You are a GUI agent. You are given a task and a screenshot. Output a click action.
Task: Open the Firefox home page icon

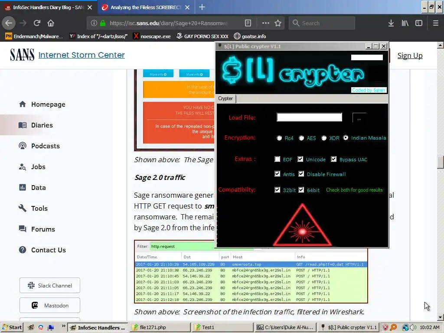point(51,23)
